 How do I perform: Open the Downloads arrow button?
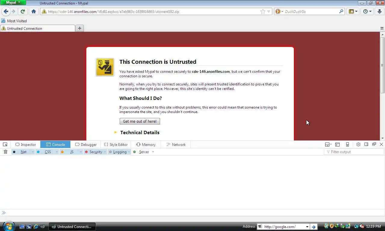[380, 11]
